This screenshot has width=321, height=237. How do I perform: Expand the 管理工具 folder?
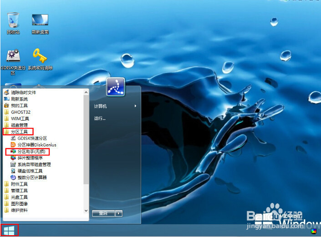pyautogui.click(x=16, y=191)
